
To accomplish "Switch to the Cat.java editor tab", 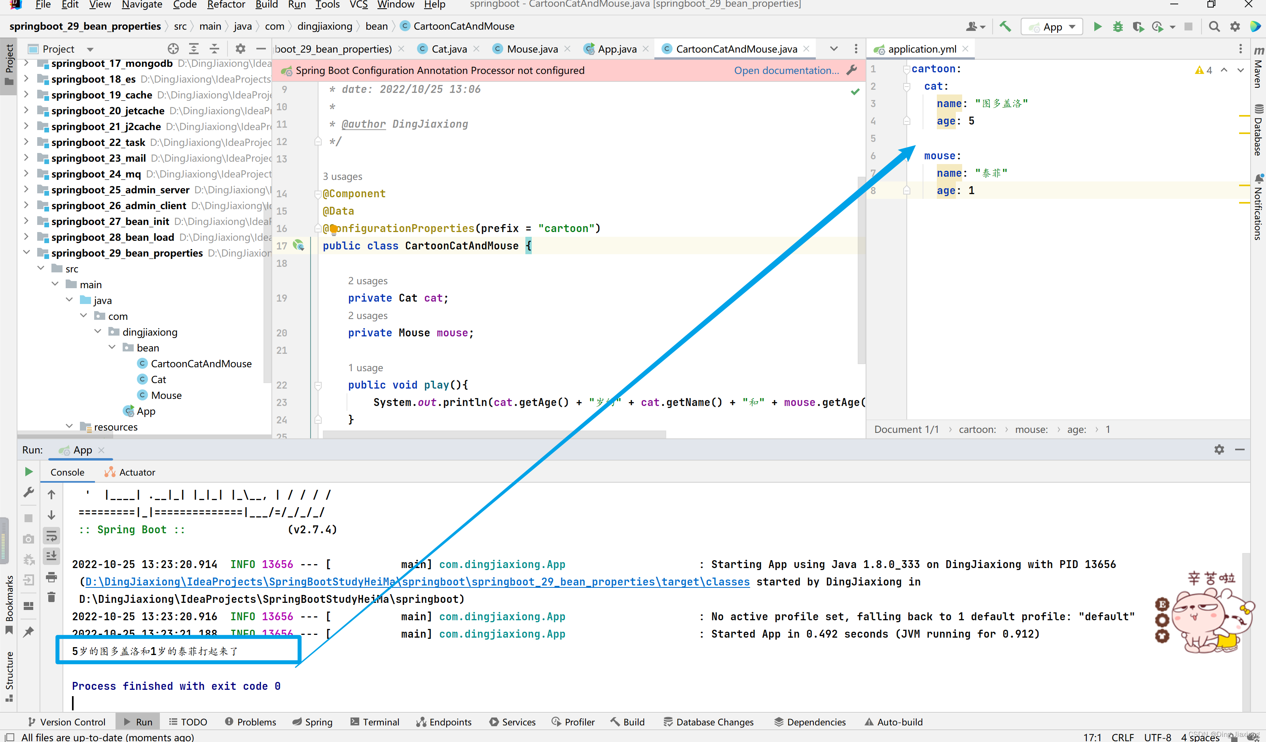I will click(x=449, y=49).
